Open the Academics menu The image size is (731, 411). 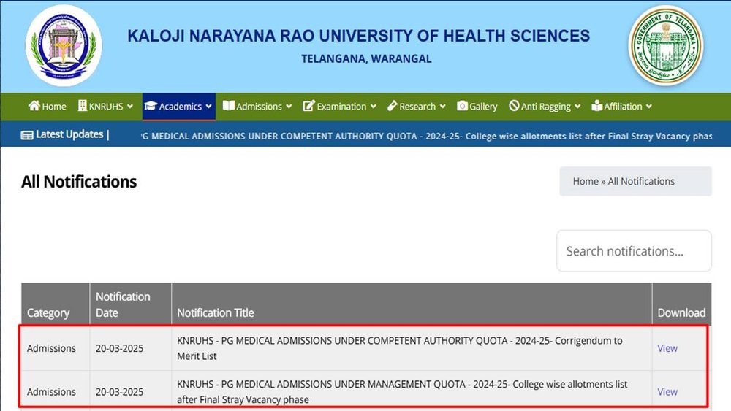coord(180,107)
